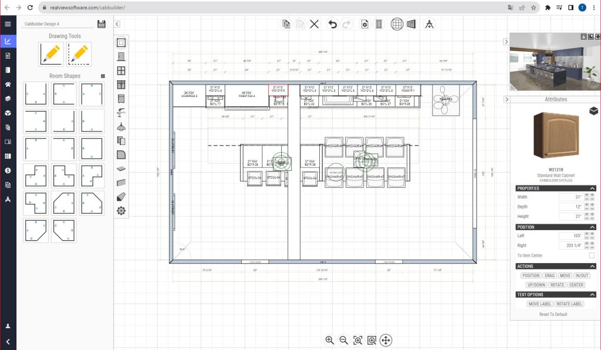The image size is (601, 350).
Task: Collapse the left panel with chevron arrow
Action: click(117, 23)
